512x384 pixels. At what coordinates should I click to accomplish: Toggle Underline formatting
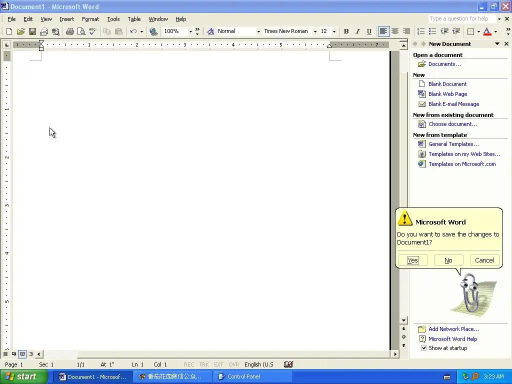369,31
